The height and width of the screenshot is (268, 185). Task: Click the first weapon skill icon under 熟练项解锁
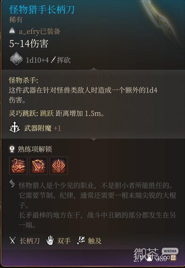coord(18,166)
